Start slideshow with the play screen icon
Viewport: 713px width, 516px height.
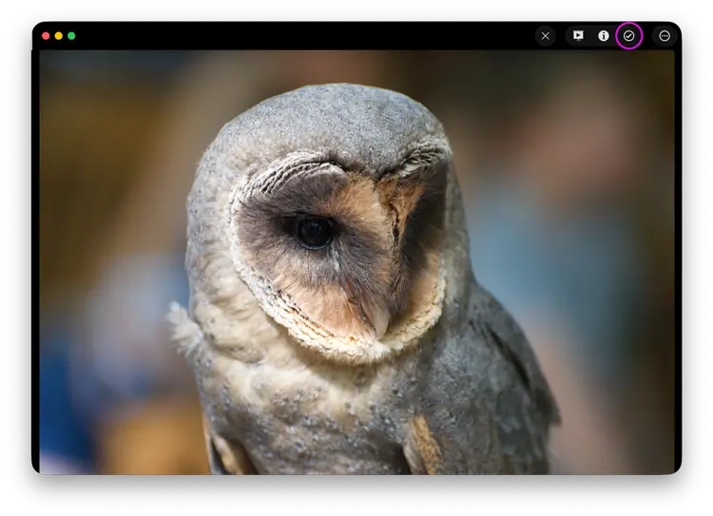(577, 36)
